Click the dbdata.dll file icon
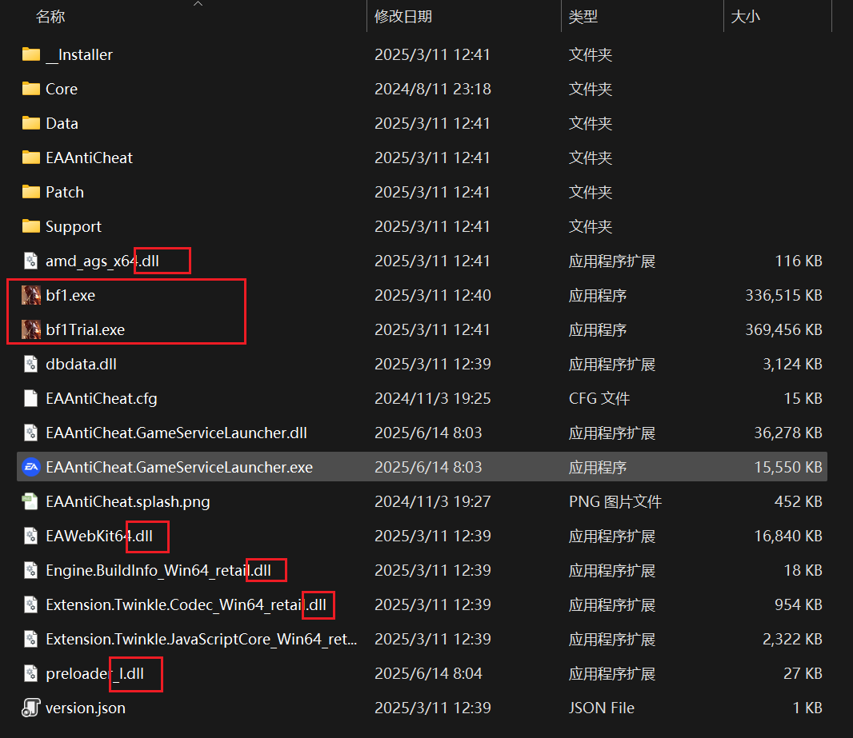This screenshot has height=738, width=853. (x=31, y=364)
